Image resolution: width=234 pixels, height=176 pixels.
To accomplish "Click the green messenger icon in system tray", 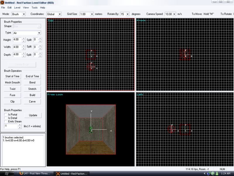I will point(217,174).
